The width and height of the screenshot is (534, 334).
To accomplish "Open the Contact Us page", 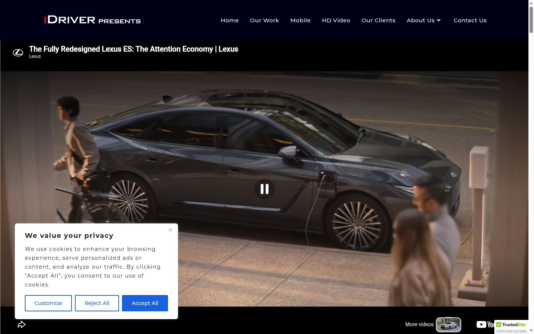I will coord(470,20).
